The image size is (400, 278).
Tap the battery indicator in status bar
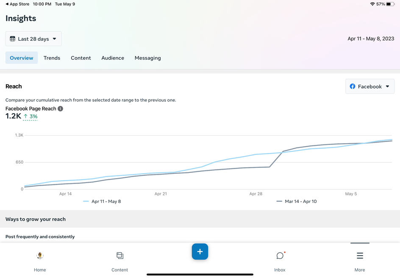click(390, 4)
